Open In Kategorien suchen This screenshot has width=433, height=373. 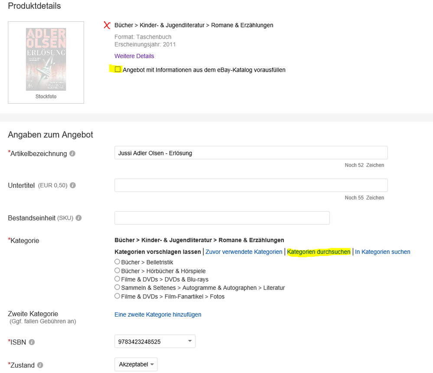tap(382, 252)
